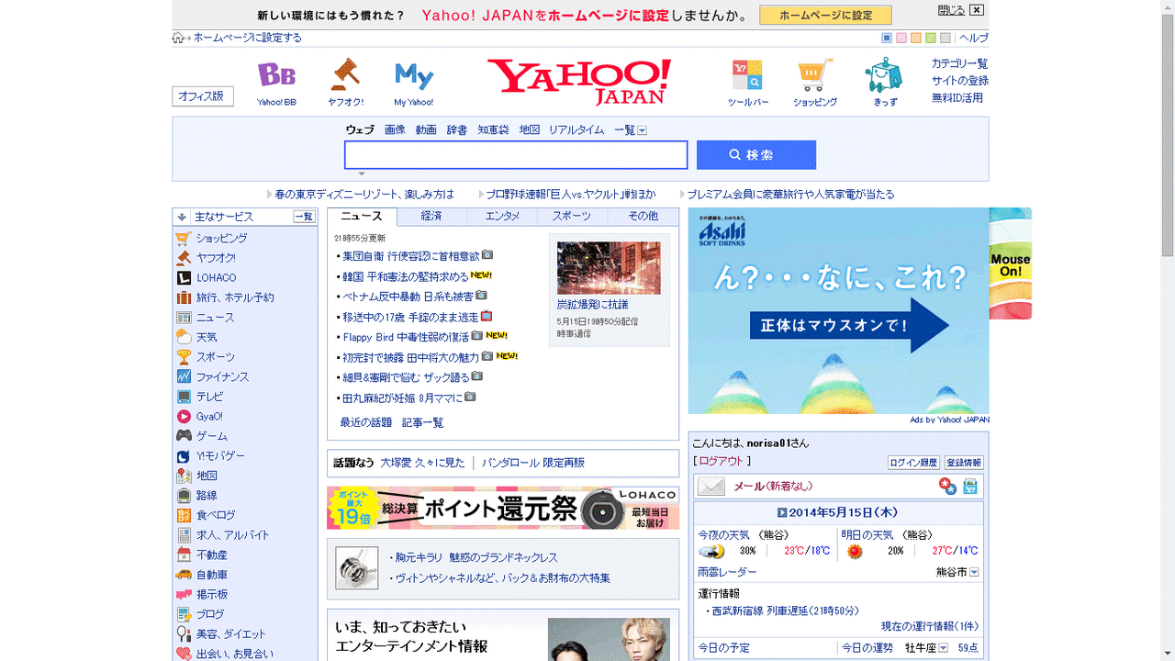Open the 牡牛座 zodiac dropdown

[x=944, y=648]
